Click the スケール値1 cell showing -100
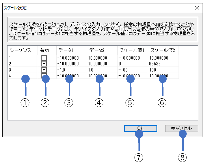The height and width of the screenshot is (163, 205). 124,70
